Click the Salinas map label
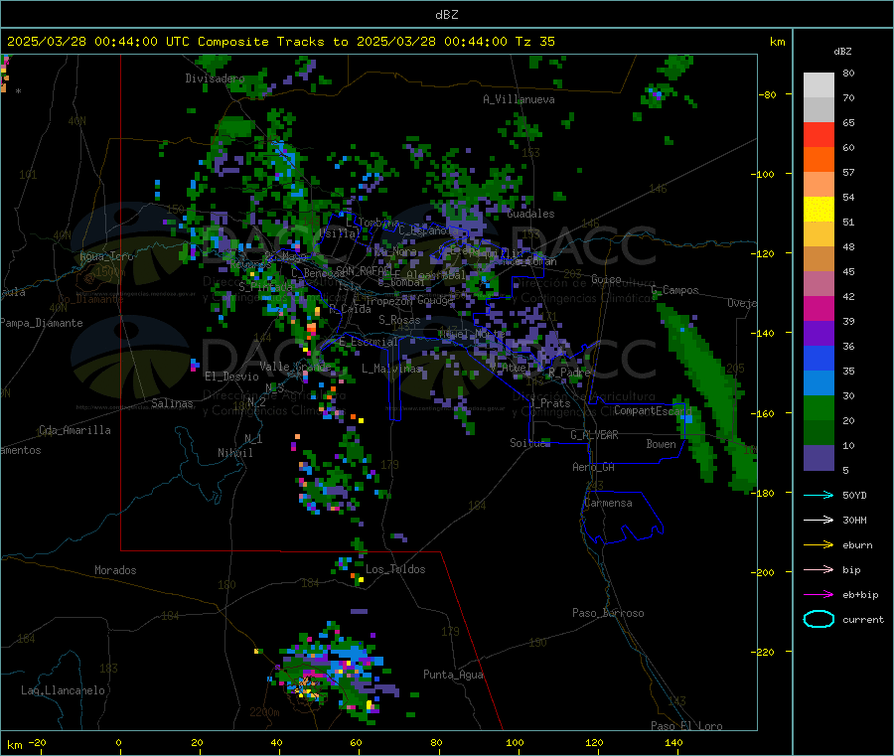894x756 pixels. [x=172, y=403]
